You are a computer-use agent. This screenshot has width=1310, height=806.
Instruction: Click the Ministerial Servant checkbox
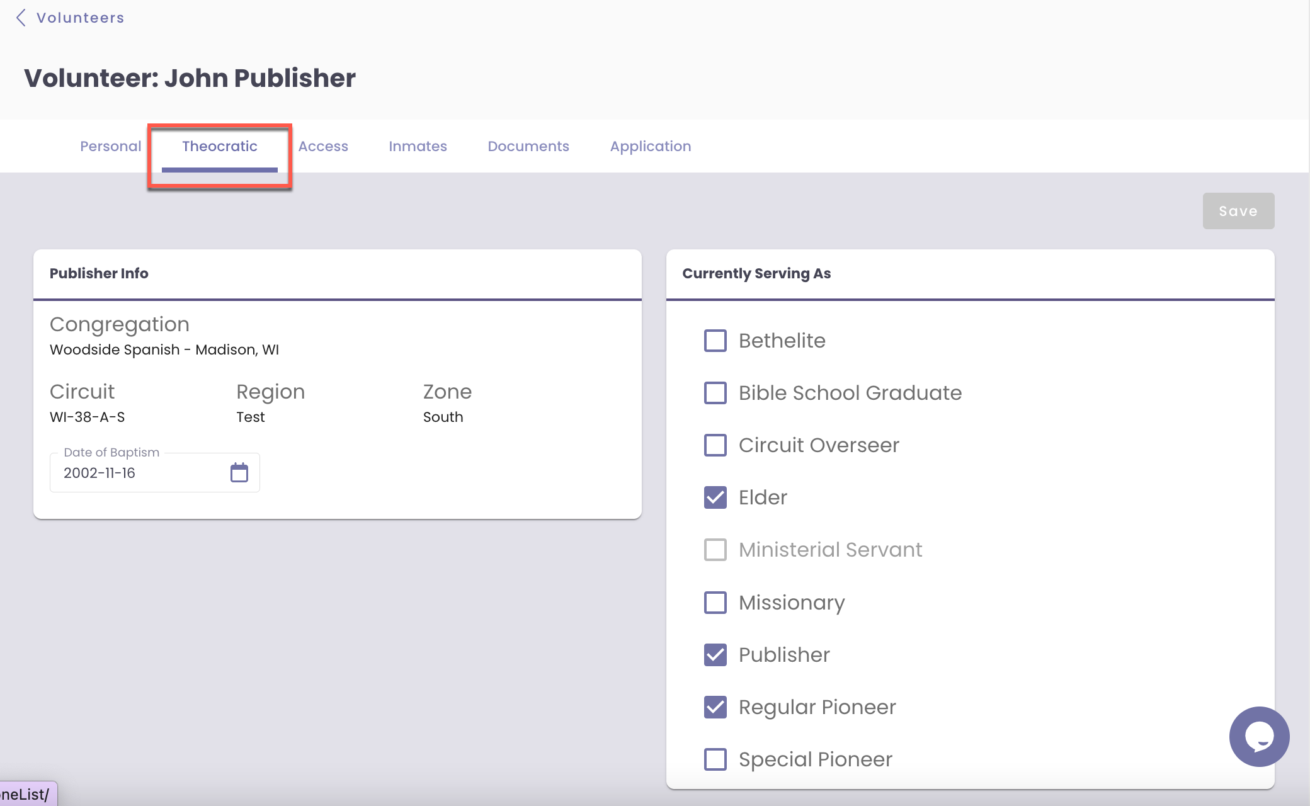[715, 550]
